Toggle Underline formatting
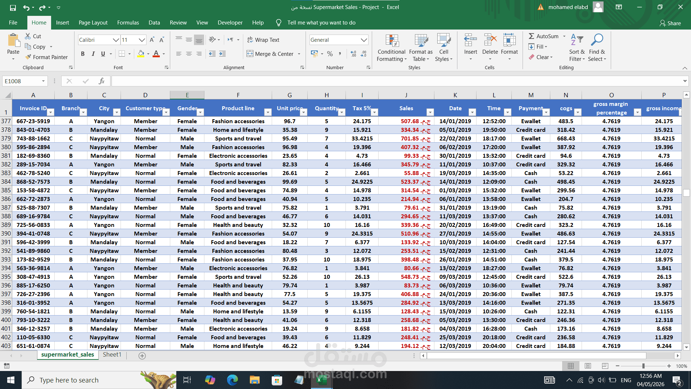 [x=103, y=54]
